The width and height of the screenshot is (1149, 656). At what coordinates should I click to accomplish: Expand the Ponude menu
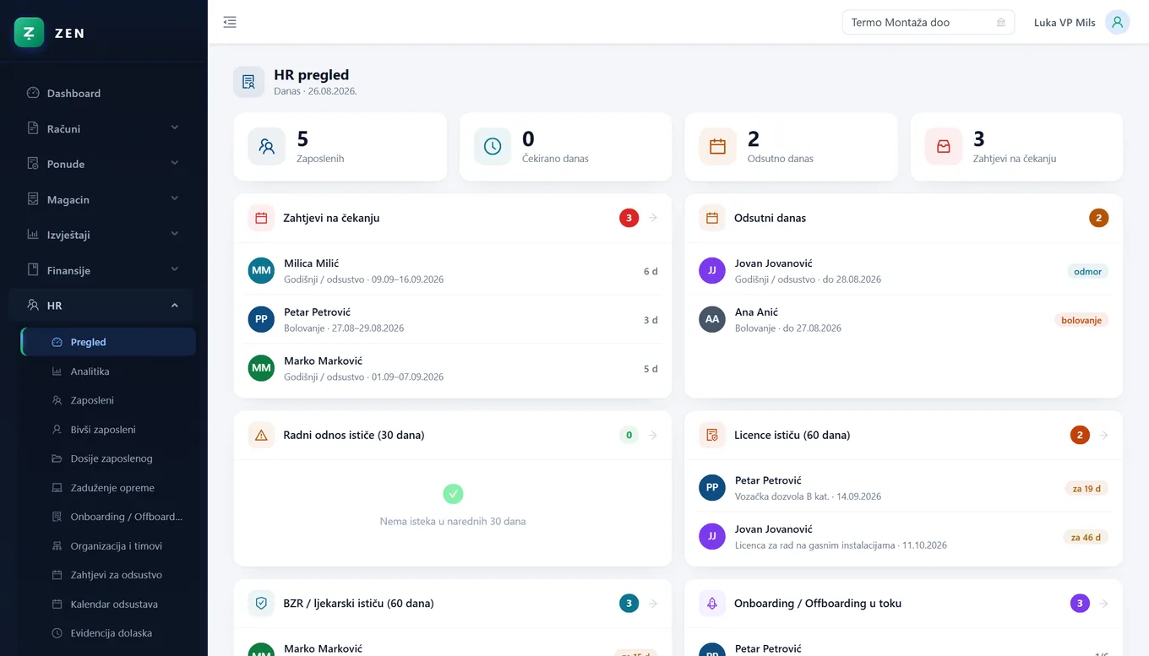pyautogui.click(x=103, y=164)
